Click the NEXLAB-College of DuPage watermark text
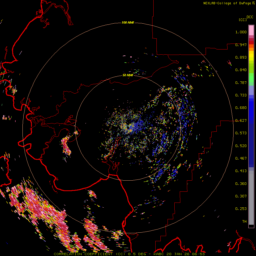This screenshot has height=256, width=256. click(x=227, y=3)
